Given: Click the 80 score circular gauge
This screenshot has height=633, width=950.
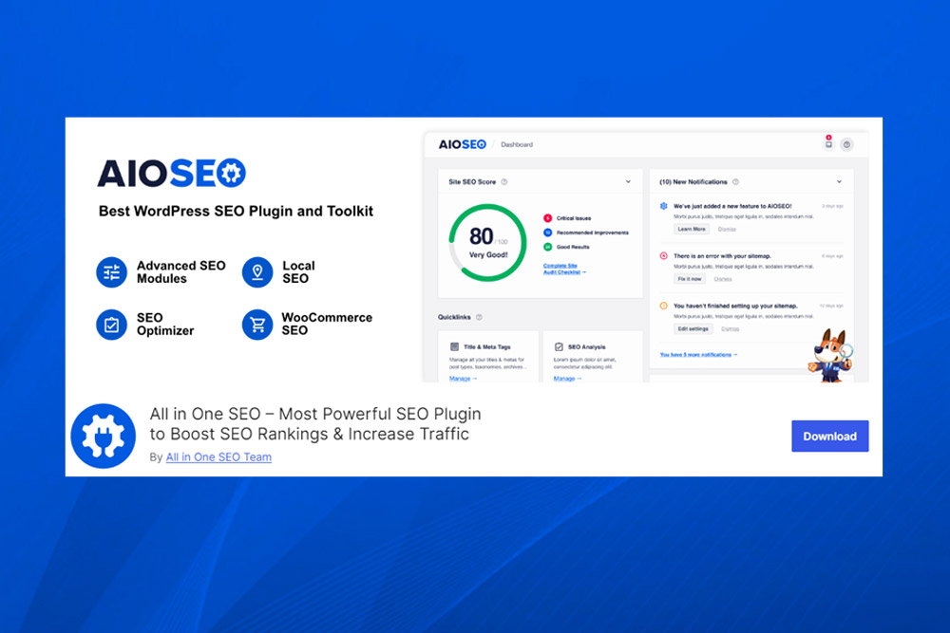Looking at the screenshot, I should point(487,243).
